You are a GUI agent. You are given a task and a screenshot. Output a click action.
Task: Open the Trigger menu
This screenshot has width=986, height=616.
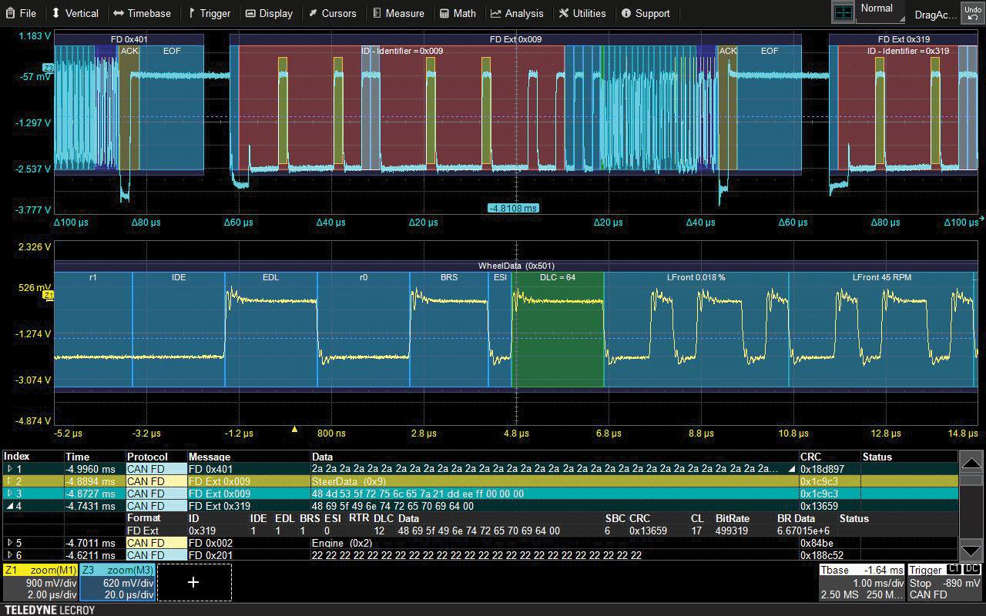208,13
